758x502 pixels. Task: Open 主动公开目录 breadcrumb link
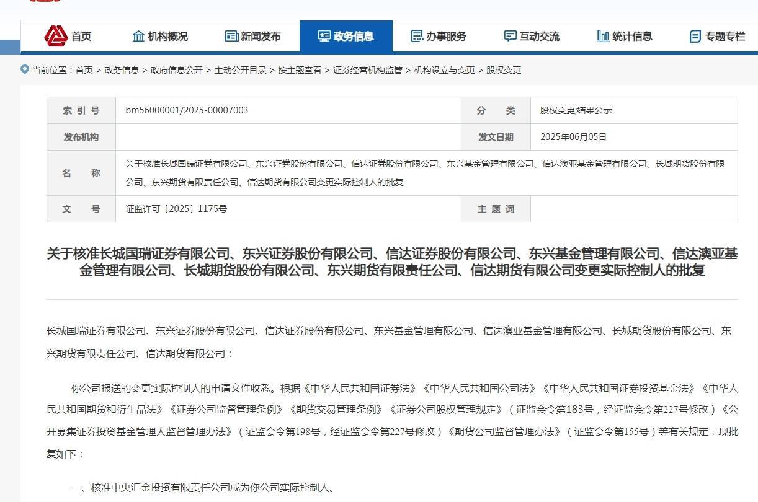point(240,70)
